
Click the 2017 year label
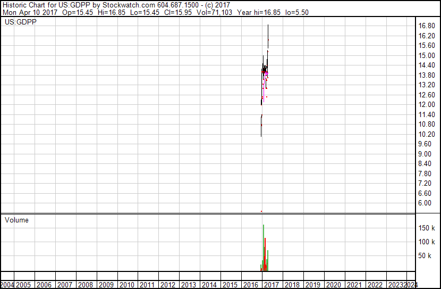(x=272, y=285)
